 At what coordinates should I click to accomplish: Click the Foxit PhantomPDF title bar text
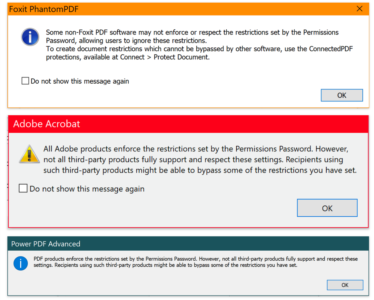tap(44, 9)
